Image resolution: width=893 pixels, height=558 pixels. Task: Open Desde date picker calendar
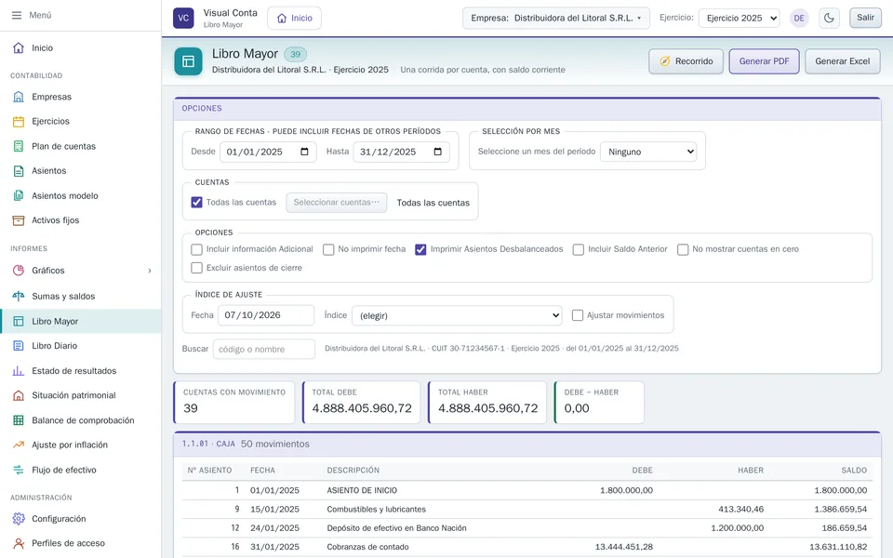point(304,152)
